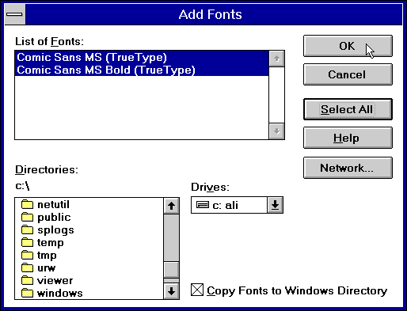This screenshot has width=407, height=311.
Task: Confirm with the OK button
Action: [348, 46]
